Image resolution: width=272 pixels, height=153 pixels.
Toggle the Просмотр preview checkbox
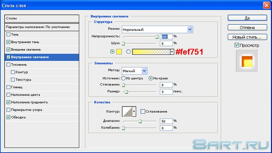(x=237, y=45)
